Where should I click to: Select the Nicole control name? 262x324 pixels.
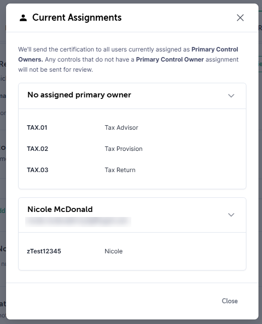114,251
